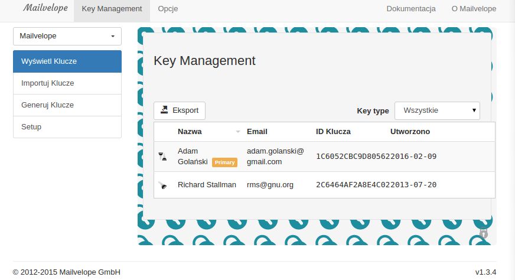Click key ID 2C6464AF2A8E4C02
The image size is (515, 280).
(x=353, y=185)
